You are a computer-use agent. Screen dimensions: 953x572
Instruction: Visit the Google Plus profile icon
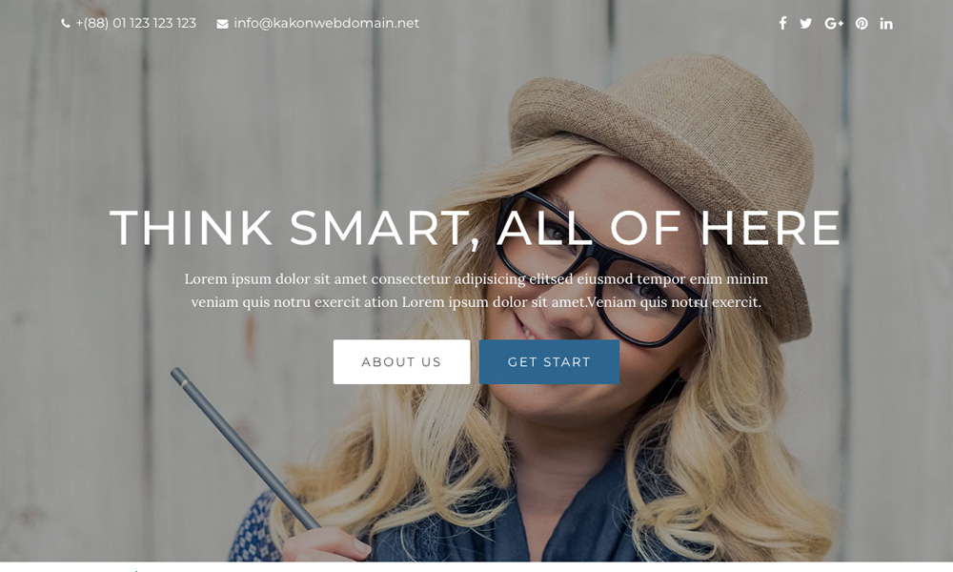pyautogui.click(x=834, y=23)
